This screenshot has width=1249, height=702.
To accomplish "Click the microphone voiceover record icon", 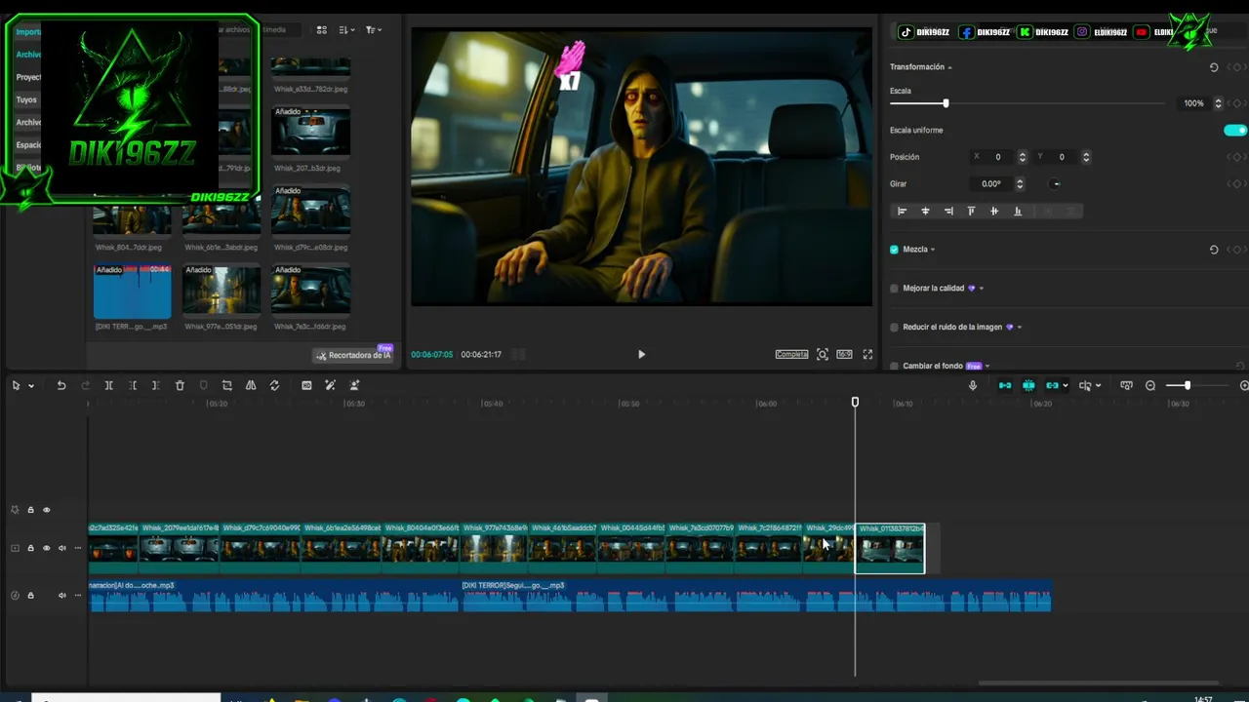I will [x=973, y=385].
